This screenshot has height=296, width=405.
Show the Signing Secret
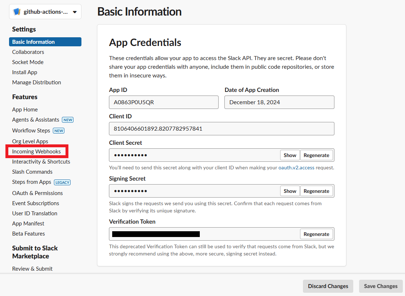290,191
